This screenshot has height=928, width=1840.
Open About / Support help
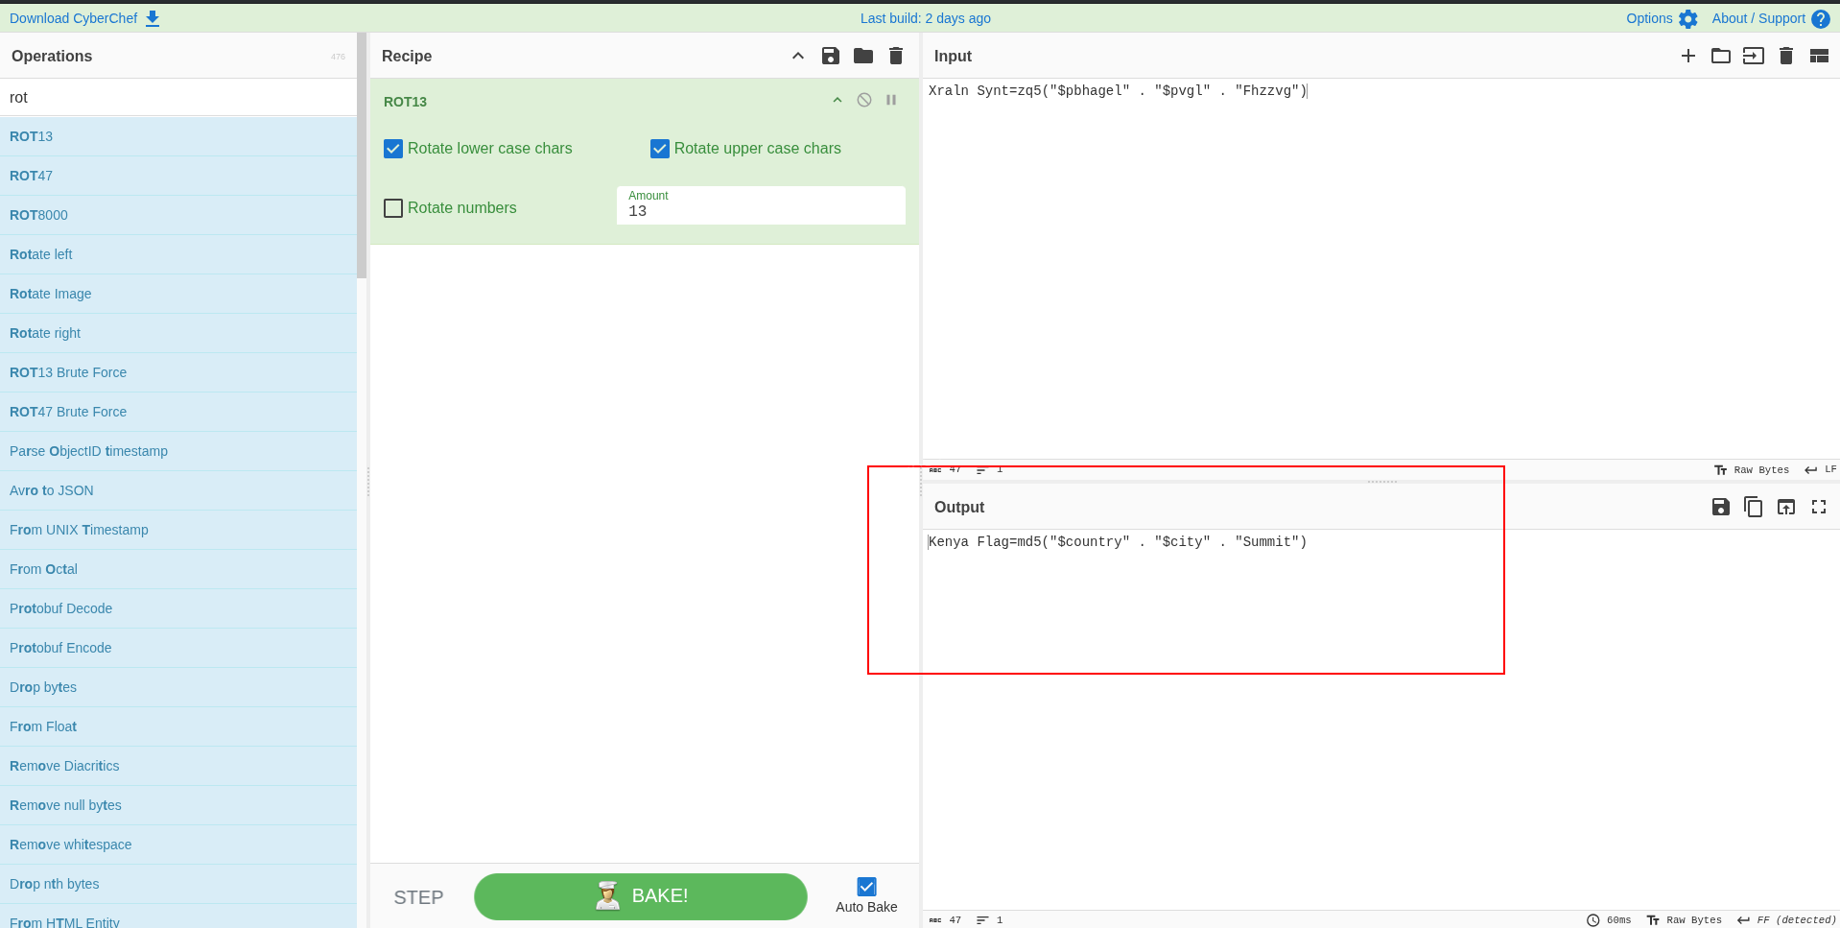coord(1770,18)
